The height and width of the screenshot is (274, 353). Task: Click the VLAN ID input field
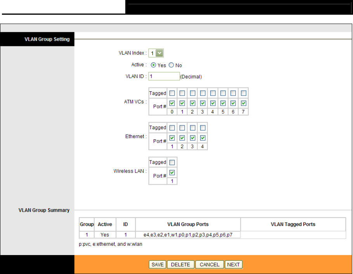(x=164, y=76)
